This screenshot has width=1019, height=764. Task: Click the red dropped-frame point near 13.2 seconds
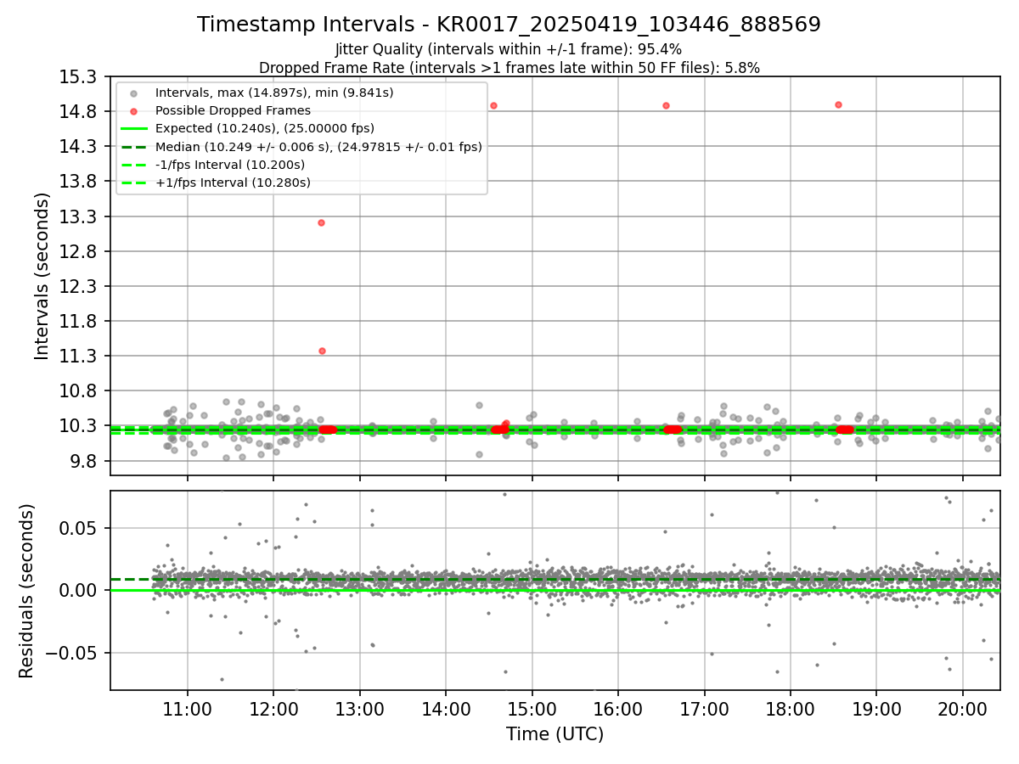tap(321, 222)
